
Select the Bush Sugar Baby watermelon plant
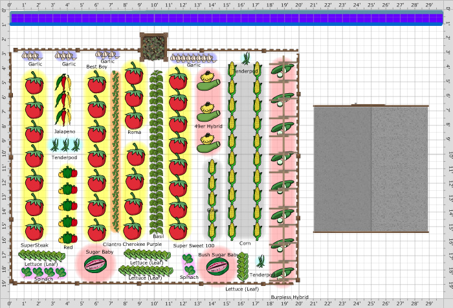tap(215, 267)
